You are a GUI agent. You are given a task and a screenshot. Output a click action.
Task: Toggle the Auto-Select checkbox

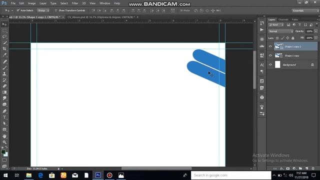[x=18, y=10]
